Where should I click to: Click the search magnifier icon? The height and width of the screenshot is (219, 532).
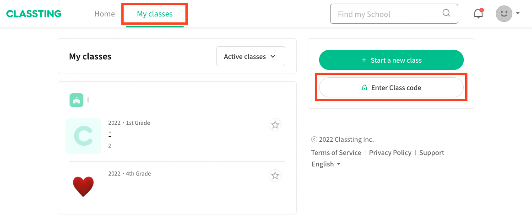[446, 13]
